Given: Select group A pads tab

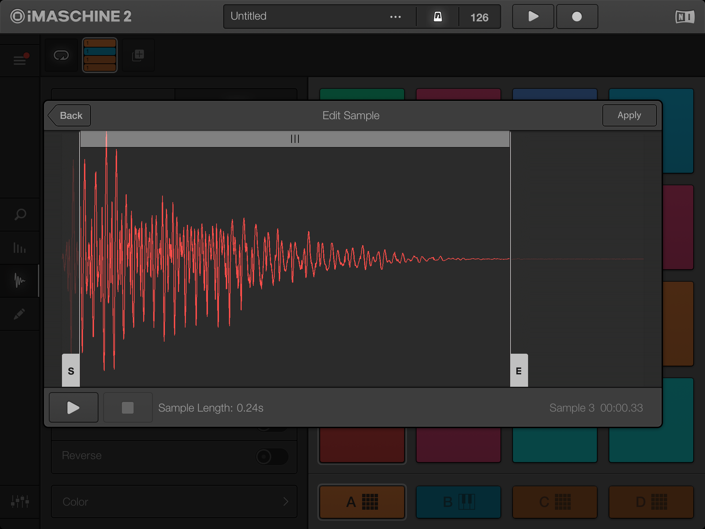Looking at the screenshot, I should pyautogui.click(x=362, y=502).
